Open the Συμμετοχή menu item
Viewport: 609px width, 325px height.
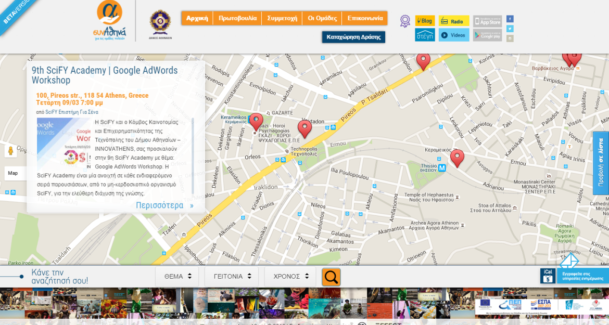click(x=282, y=18)
